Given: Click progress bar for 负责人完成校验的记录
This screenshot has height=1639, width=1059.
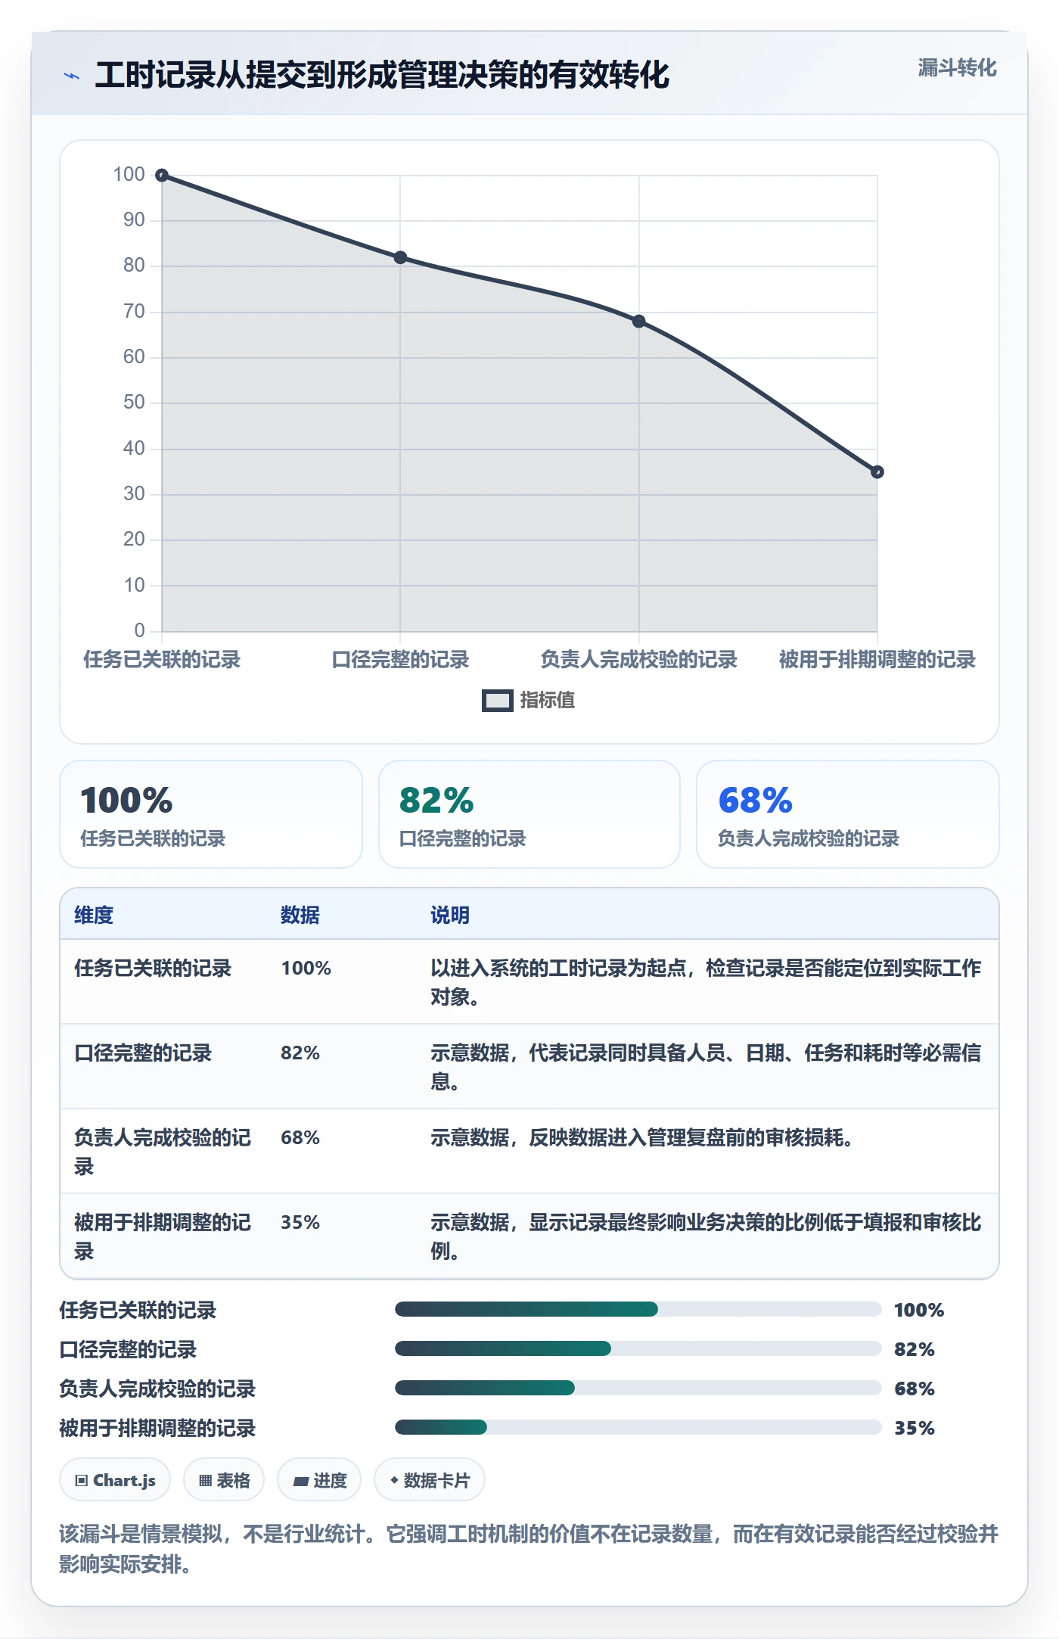Looking at the screenshot, I should click(638, 1388).
